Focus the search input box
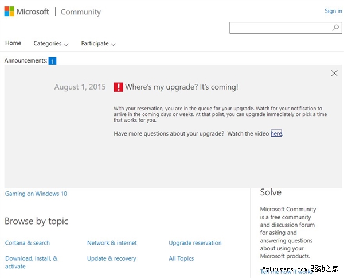The height and width of the screenshot is (278, 344). tap(280, 28)
